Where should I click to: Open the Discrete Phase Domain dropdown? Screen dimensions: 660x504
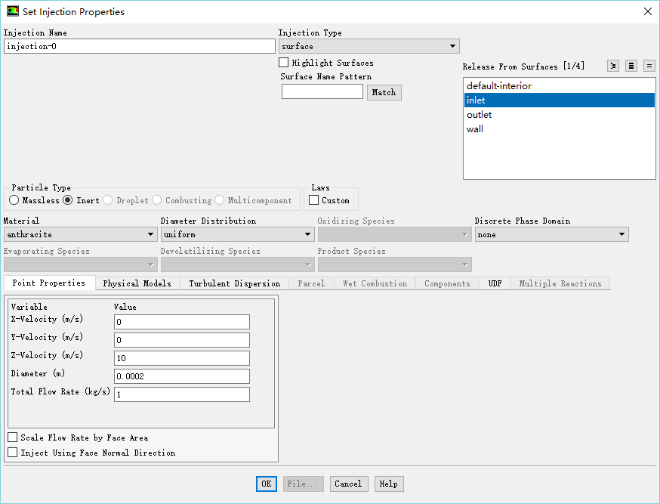tap(551, 235)
